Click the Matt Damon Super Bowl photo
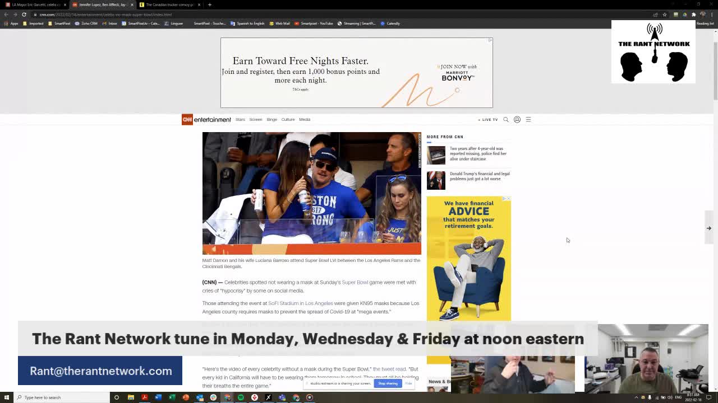The height and width of the screenshot is (403, 718). [x=311, y=193]
